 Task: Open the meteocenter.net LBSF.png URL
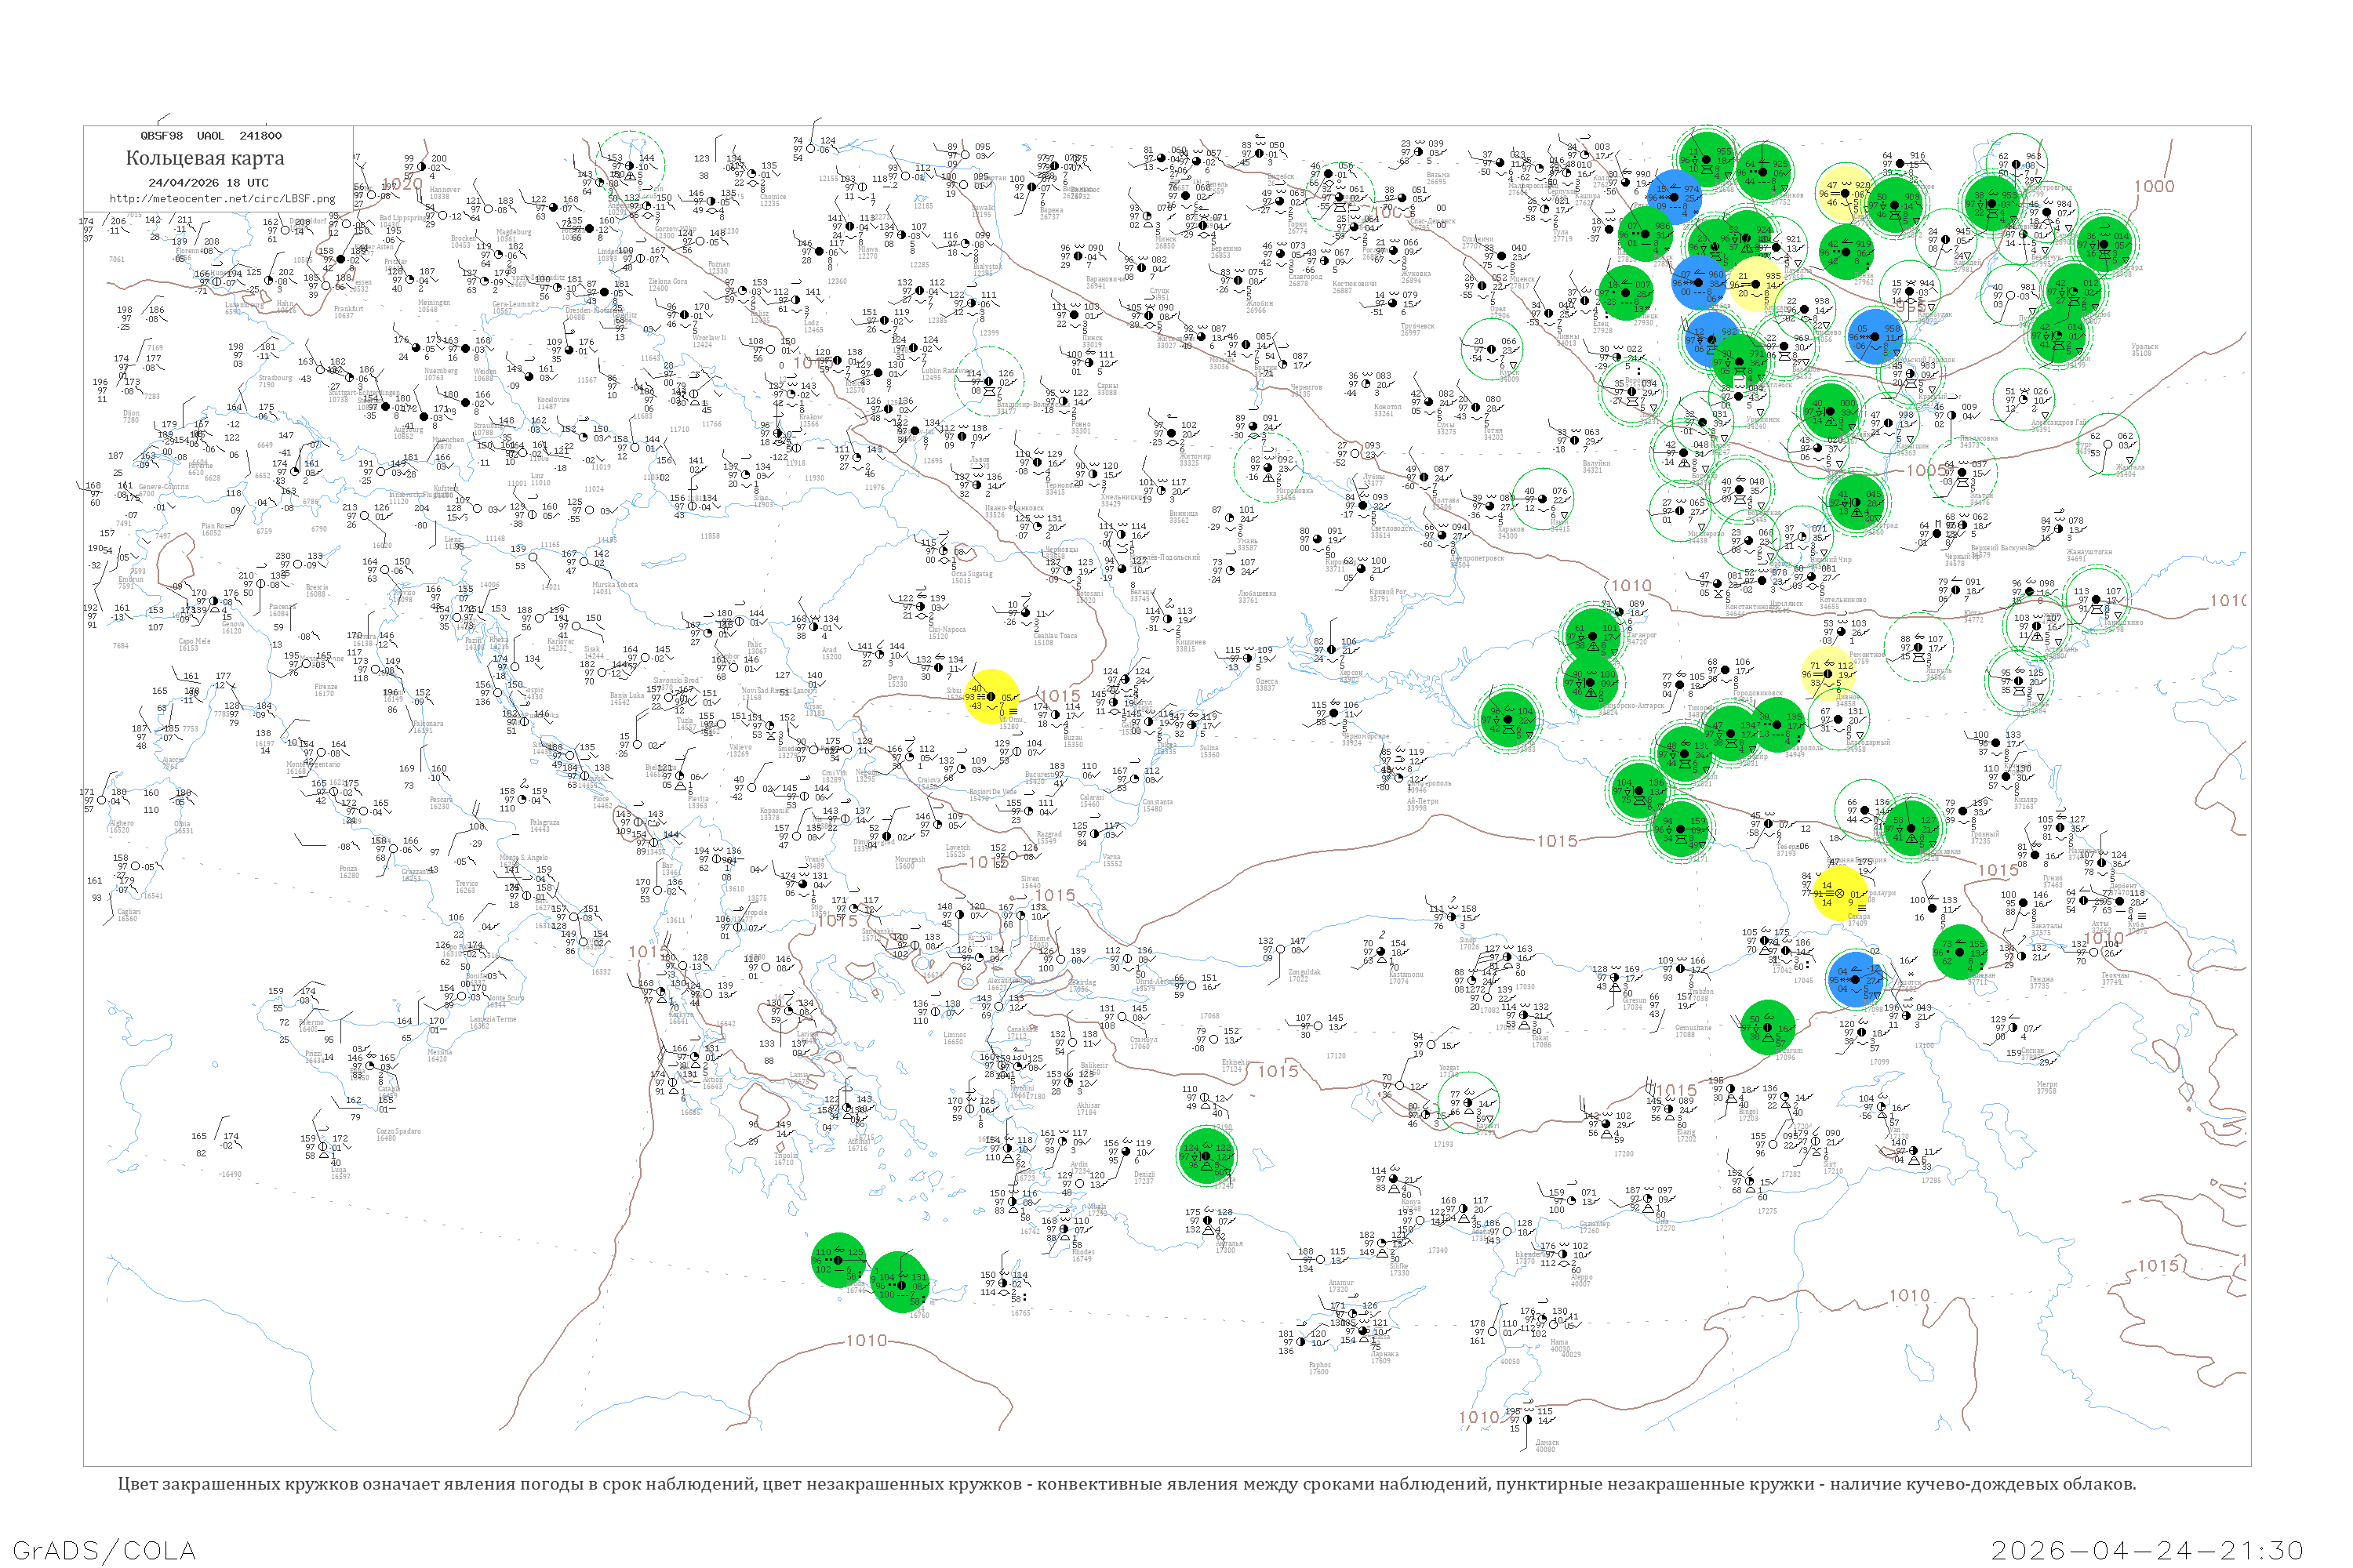222,199
